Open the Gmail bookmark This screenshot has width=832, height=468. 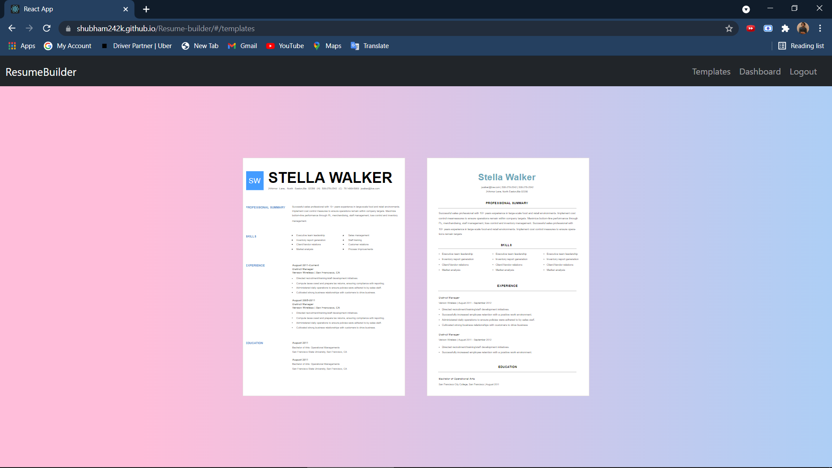tap(242, 45)
